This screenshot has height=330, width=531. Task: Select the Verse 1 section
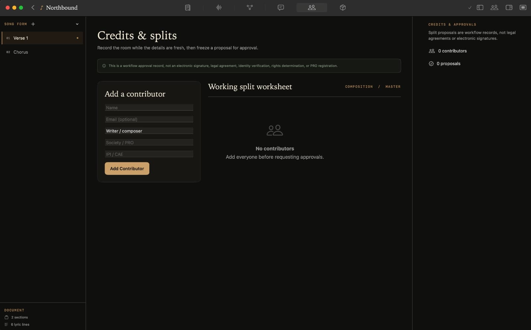click(42, 38)
